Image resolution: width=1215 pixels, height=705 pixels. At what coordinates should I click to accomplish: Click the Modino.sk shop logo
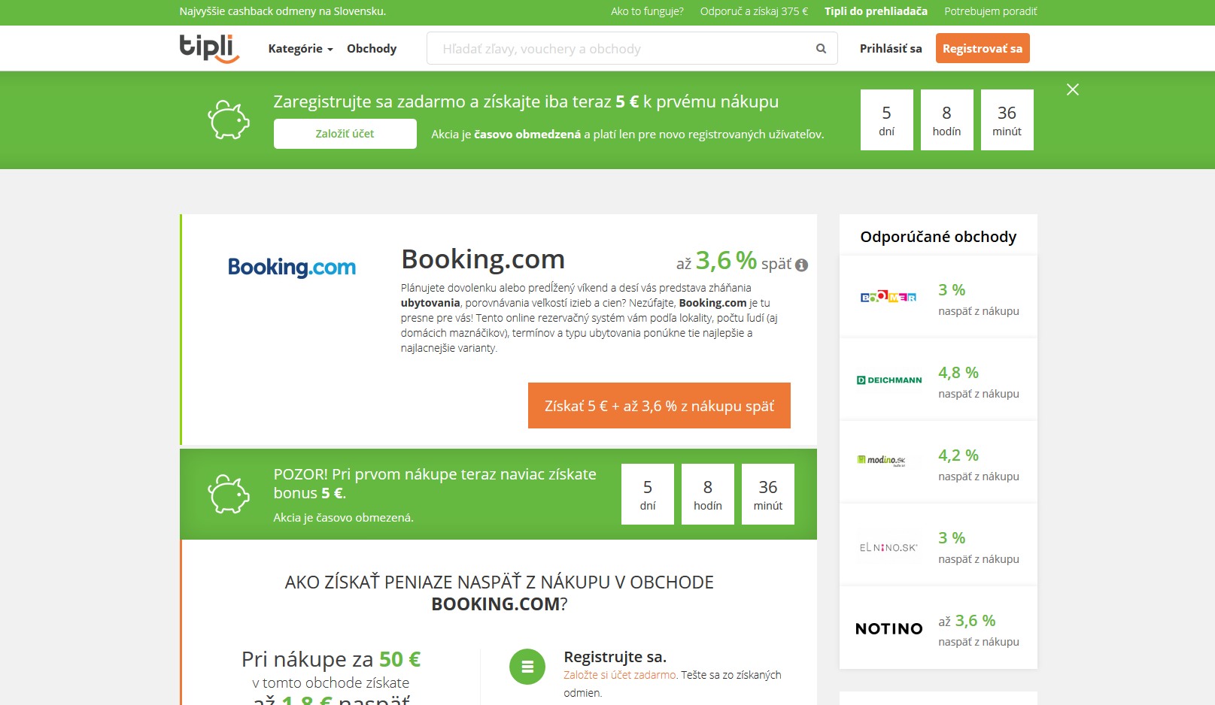click(x=882, y=460)
